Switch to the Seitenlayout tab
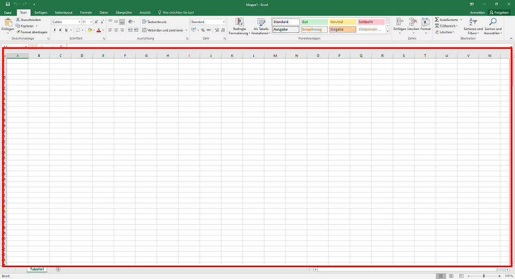The width and height of the screenshot is (515, 279). pos(63,12)
